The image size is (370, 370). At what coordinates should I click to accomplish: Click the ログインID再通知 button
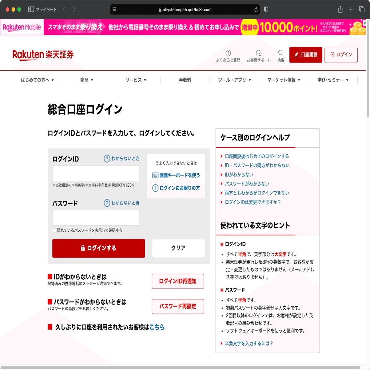(178, 281)
